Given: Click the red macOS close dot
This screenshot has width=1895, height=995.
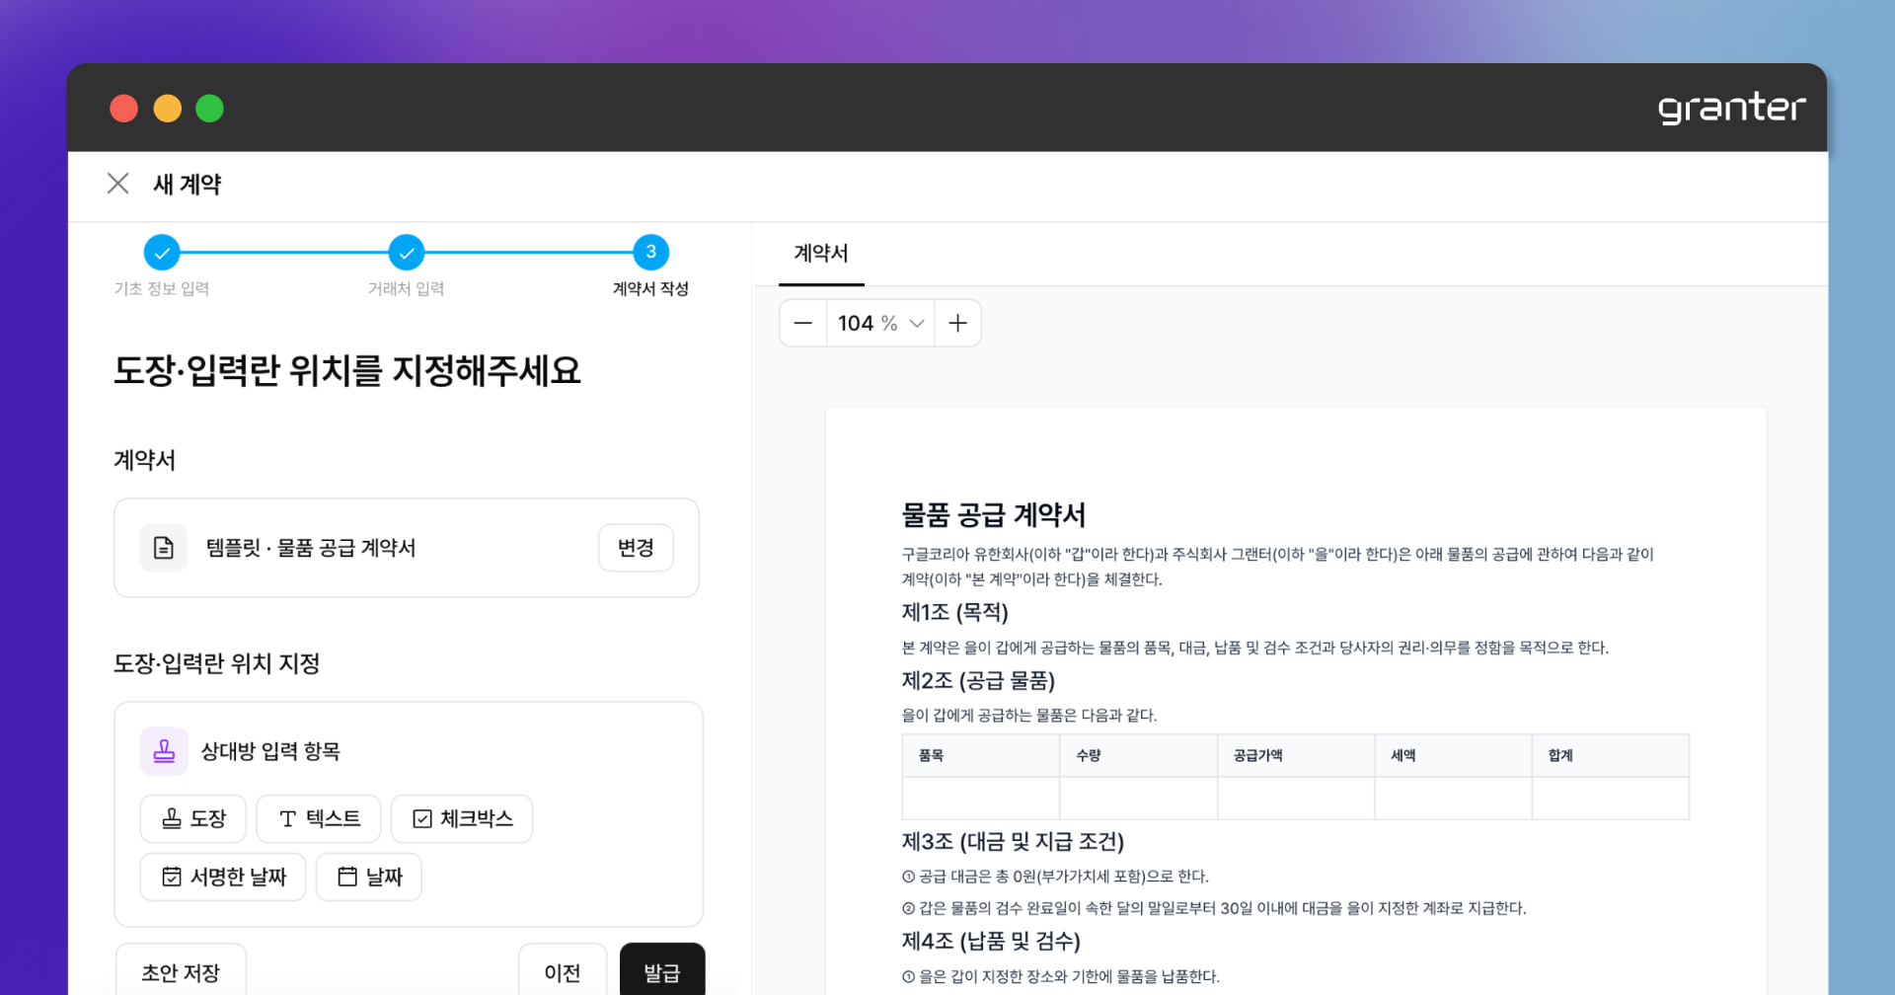Looking at the screenshot, I should pos(124,108).
